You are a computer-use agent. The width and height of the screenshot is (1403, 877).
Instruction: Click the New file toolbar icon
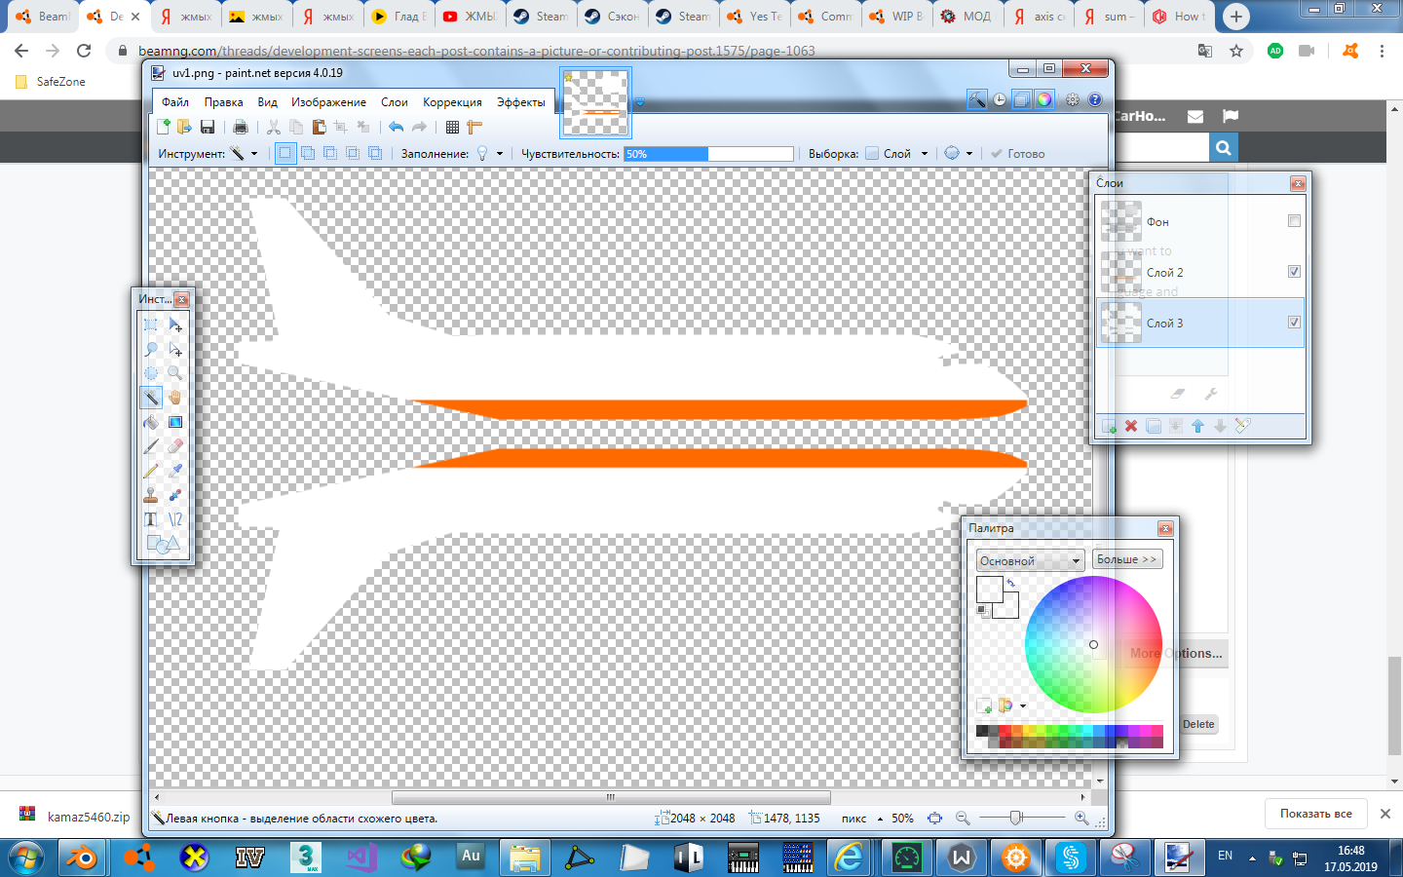click(164, 127)
